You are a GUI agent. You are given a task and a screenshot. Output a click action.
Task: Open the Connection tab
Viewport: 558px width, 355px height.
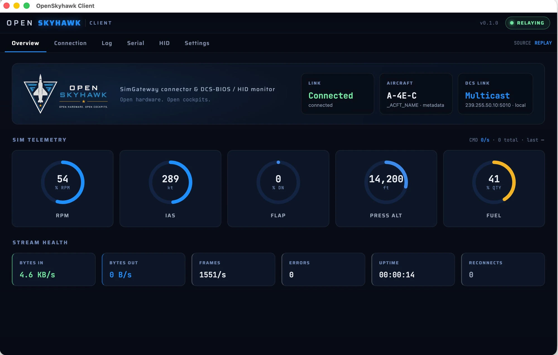[x=70, y=43]
